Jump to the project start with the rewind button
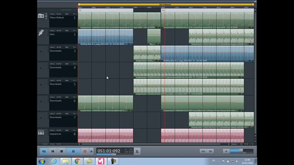The height and width of the screenshot is (165, 294). pos(53,151)
